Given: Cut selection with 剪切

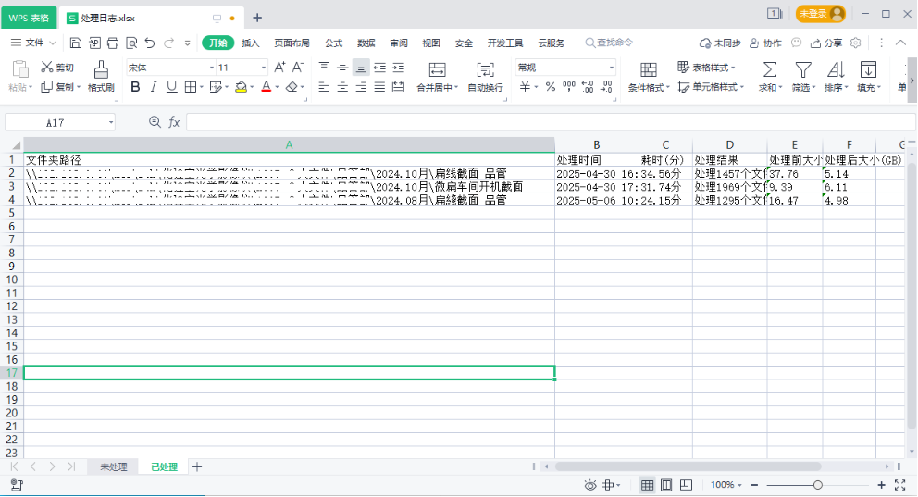Looking at the screenshot, I should [x=57, y=68].
